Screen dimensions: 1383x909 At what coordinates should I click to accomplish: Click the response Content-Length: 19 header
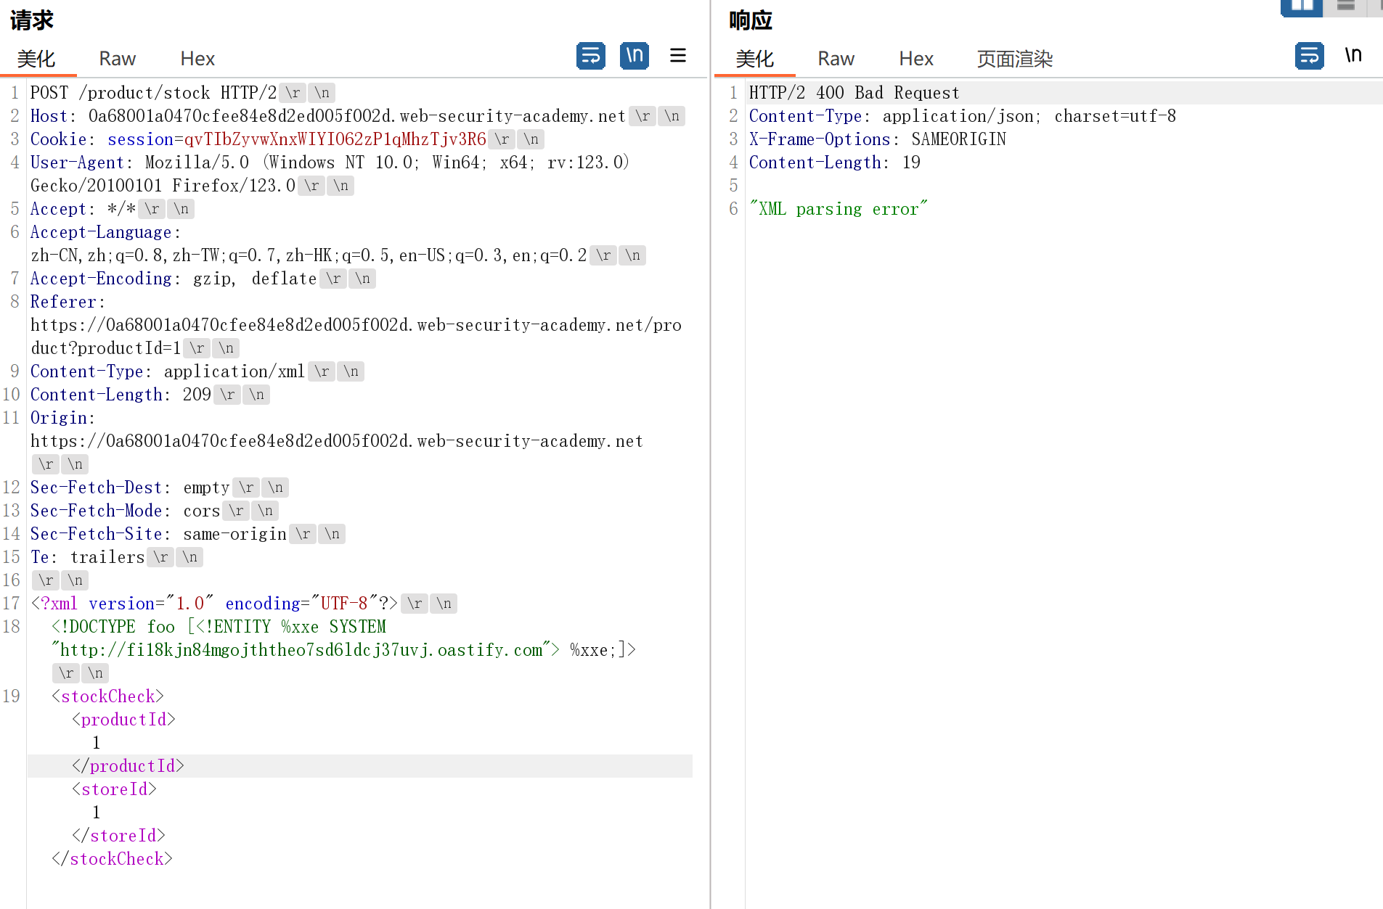[x=835, y=163]
